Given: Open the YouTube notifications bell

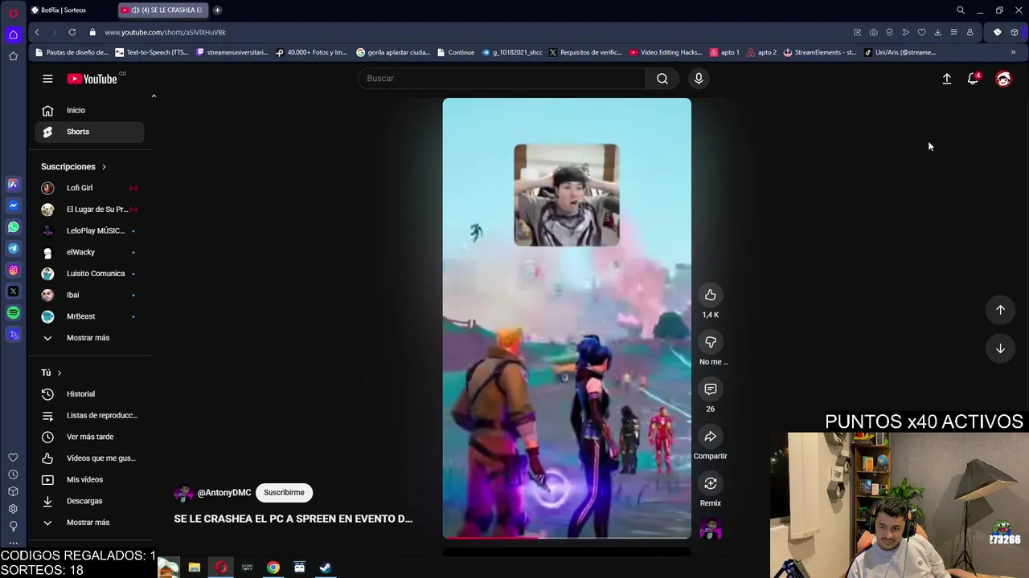Looking at the screenshot, I should 974,78.
